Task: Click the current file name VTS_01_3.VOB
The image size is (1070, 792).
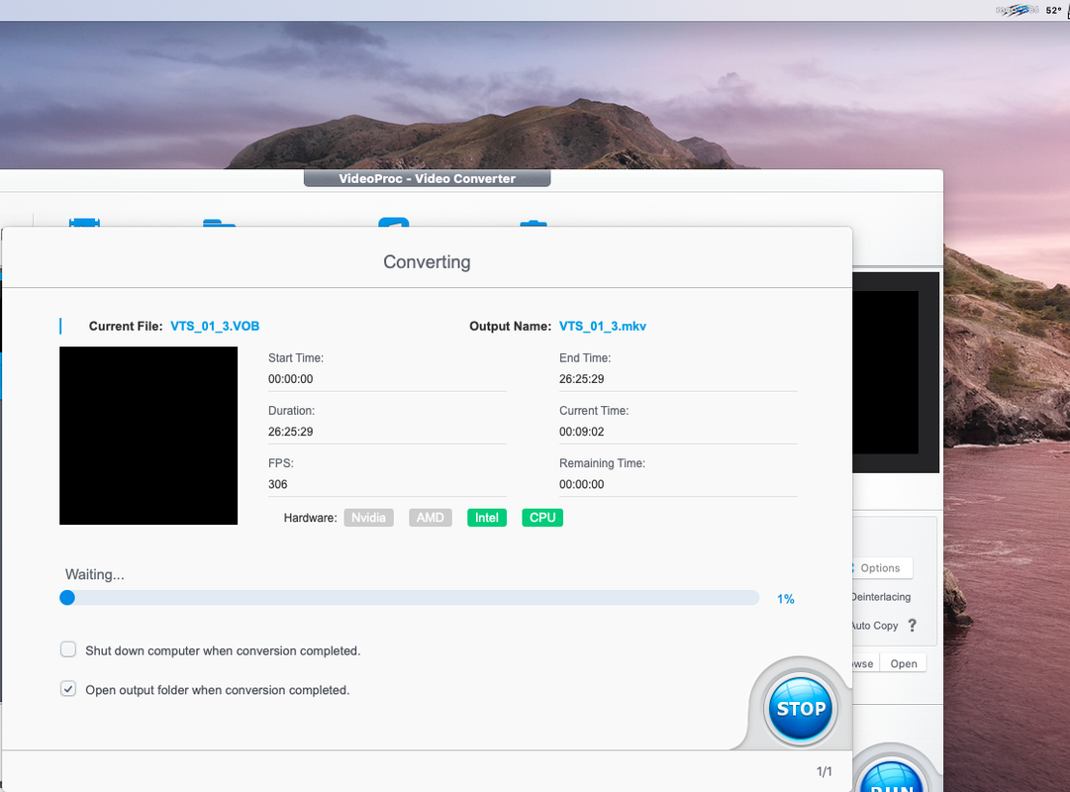Action: pyautogui.click(x=215, y=327)
